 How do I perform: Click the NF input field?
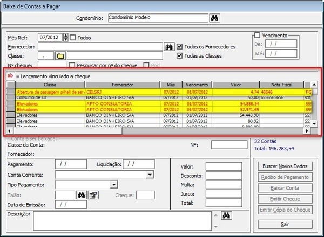(x=229, y=145)
